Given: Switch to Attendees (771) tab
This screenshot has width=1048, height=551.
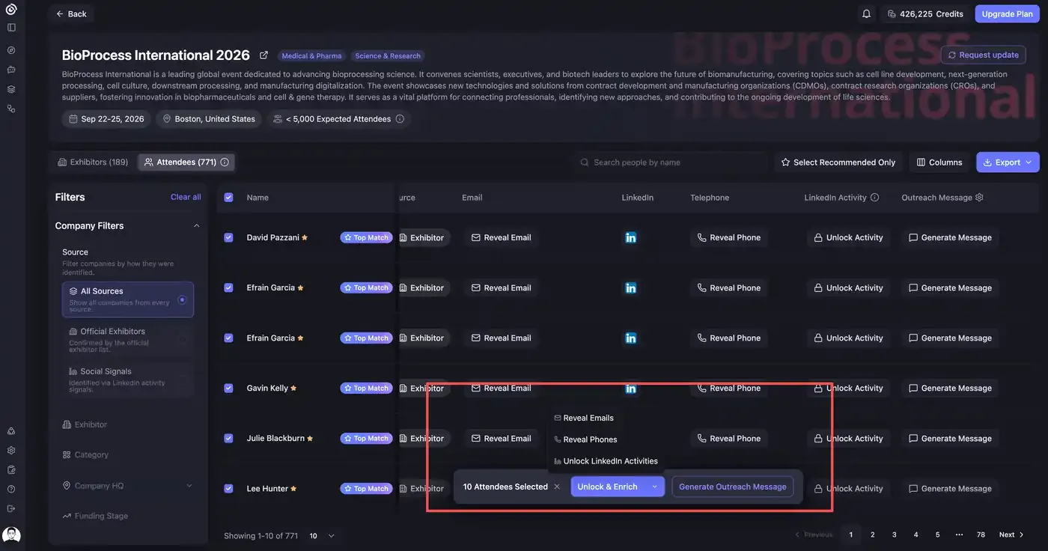Looking at the screenshot, I should coord(186,162).
